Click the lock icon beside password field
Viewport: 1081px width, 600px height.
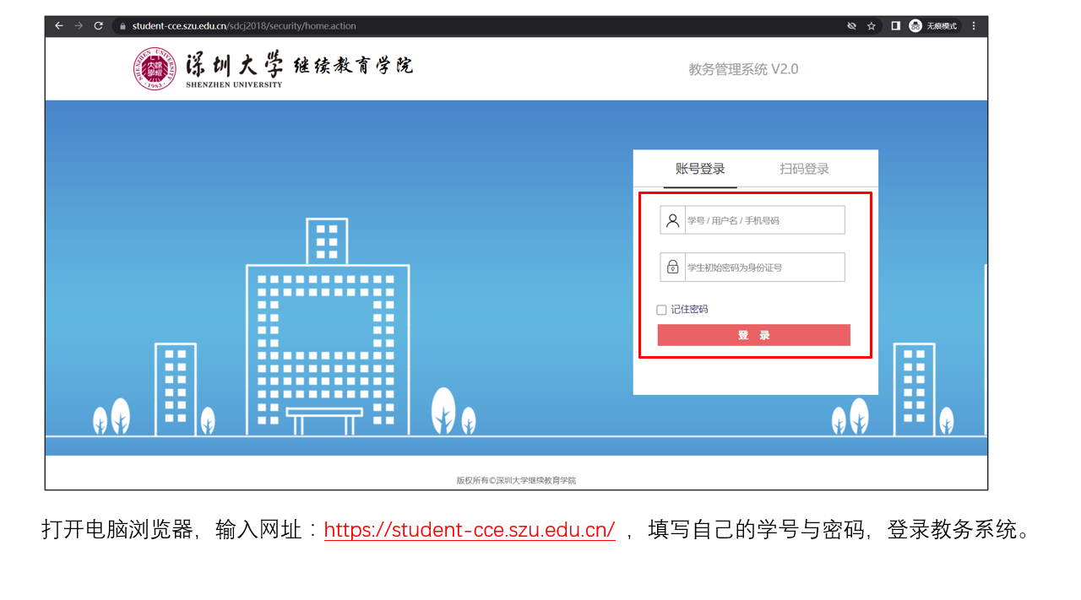pyautogui.click(x=672, y=268)
